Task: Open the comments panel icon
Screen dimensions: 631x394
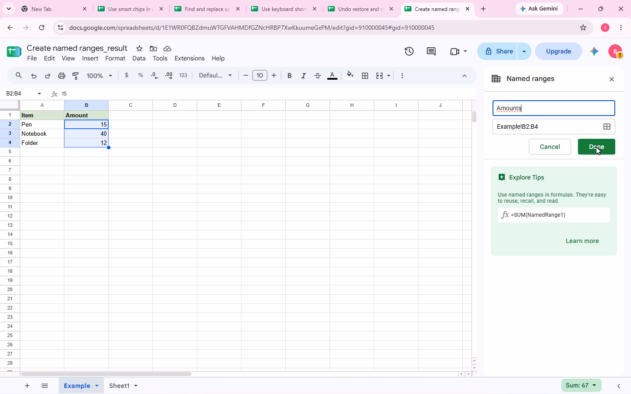Action: (x=431, y=51)
